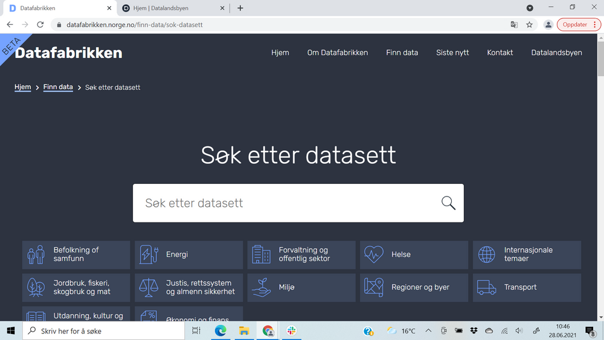This screenshot has width=604, height=340.
Task: Click the charging station icon for Energi
Action: 149,254
